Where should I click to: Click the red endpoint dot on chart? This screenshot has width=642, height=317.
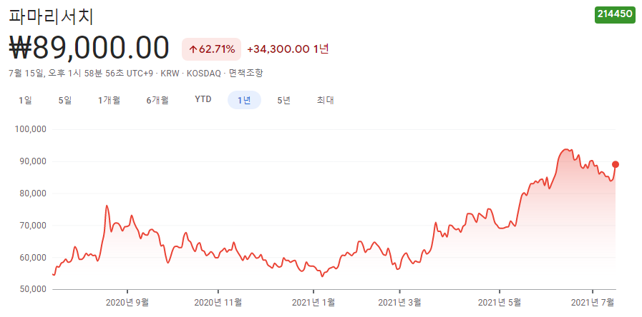[616, 164]
